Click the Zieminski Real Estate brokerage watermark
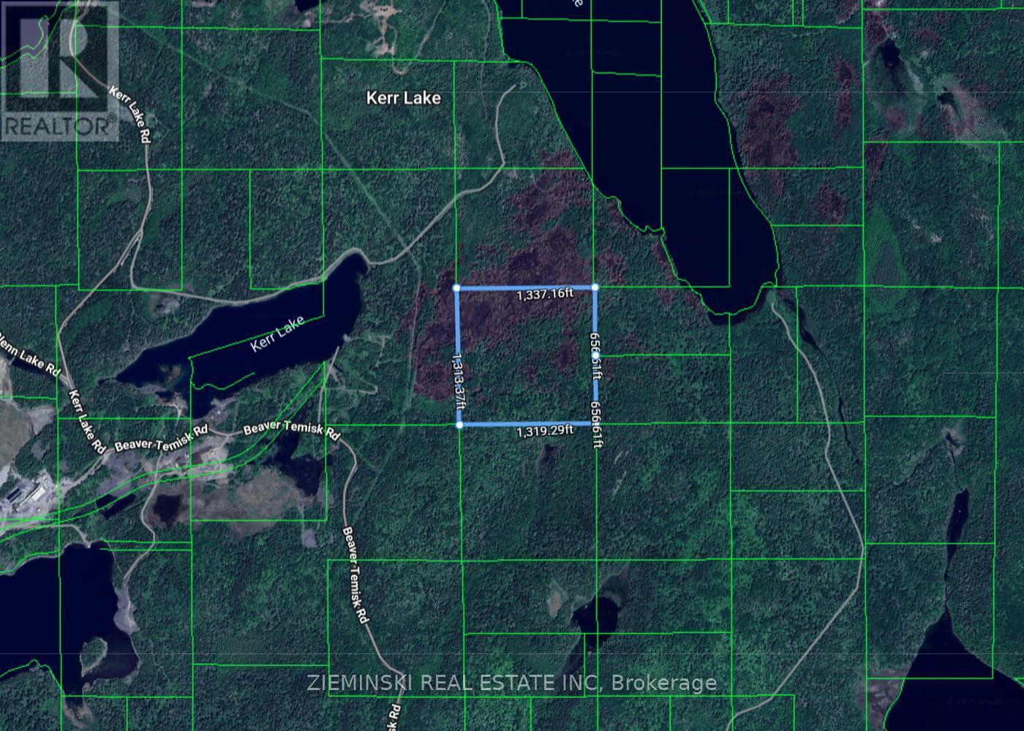The image size is (1024, 731). click(x=512, y=683)
